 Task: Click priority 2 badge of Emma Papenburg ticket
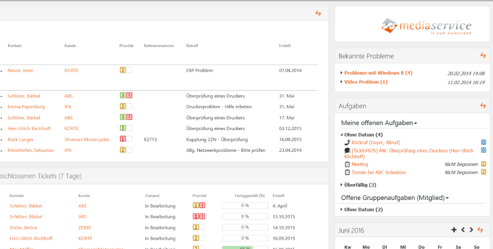pos(123,106)
